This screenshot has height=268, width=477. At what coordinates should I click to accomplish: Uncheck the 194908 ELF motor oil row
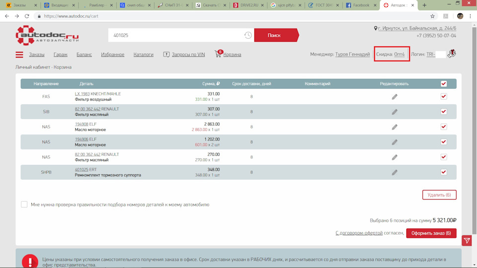tap(444, 127)
